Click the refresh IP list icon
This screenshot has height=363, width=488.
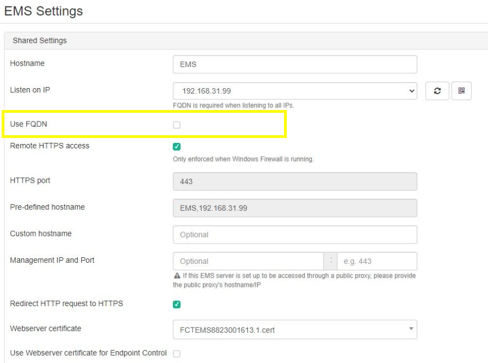pyautogui.click(x=437, y=91)
